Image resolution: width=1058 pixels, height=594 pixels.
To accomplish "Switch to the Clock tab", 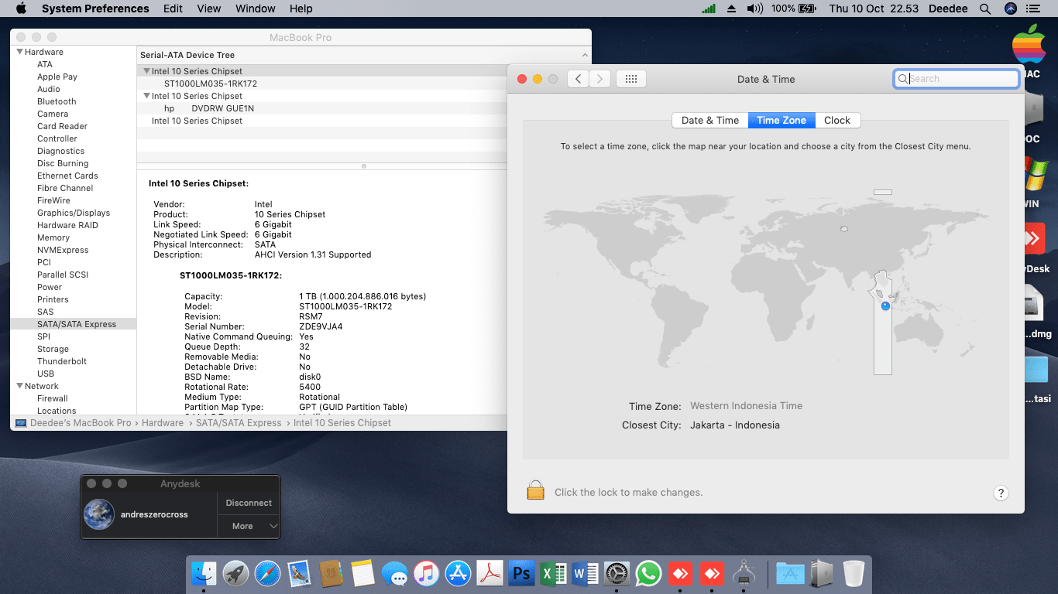I will click(x=837, y=120).
